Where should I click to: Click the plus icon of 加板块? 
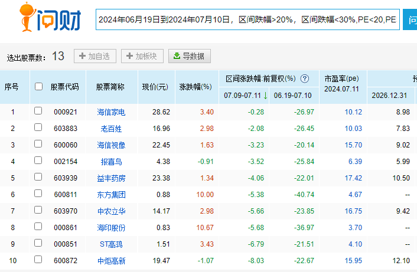[129, 56]
